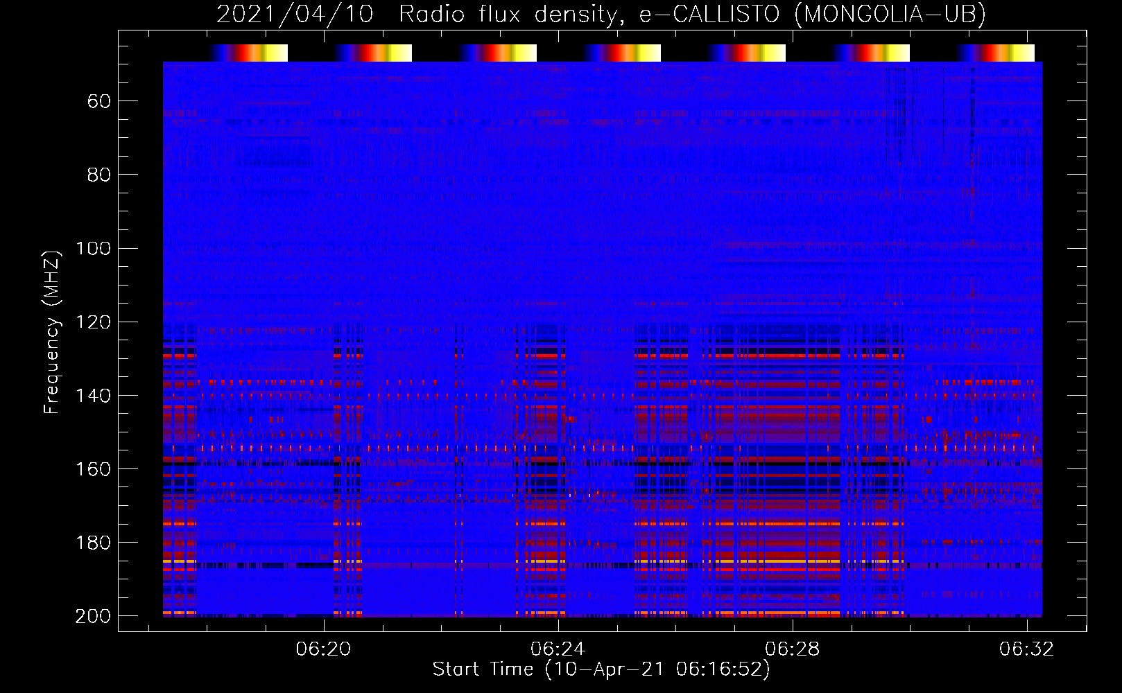Click the 'Start Time (10-Apr-21 06:16:52)' label

[601, 669]
